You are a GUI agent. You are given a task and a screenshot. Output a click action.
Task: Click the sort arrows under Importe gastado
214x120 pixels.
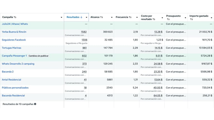pos(191,19)
